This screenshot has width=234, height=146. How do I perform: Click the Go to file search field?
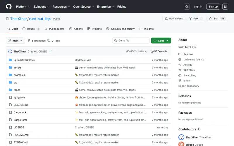pos(131,41)
